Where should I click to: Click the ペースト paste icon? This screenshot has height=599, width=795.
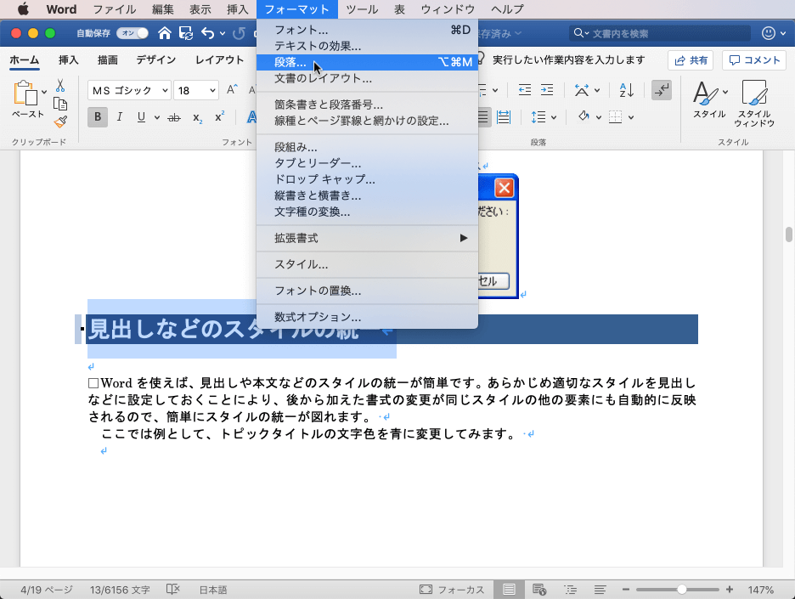[x=25, y=93]
